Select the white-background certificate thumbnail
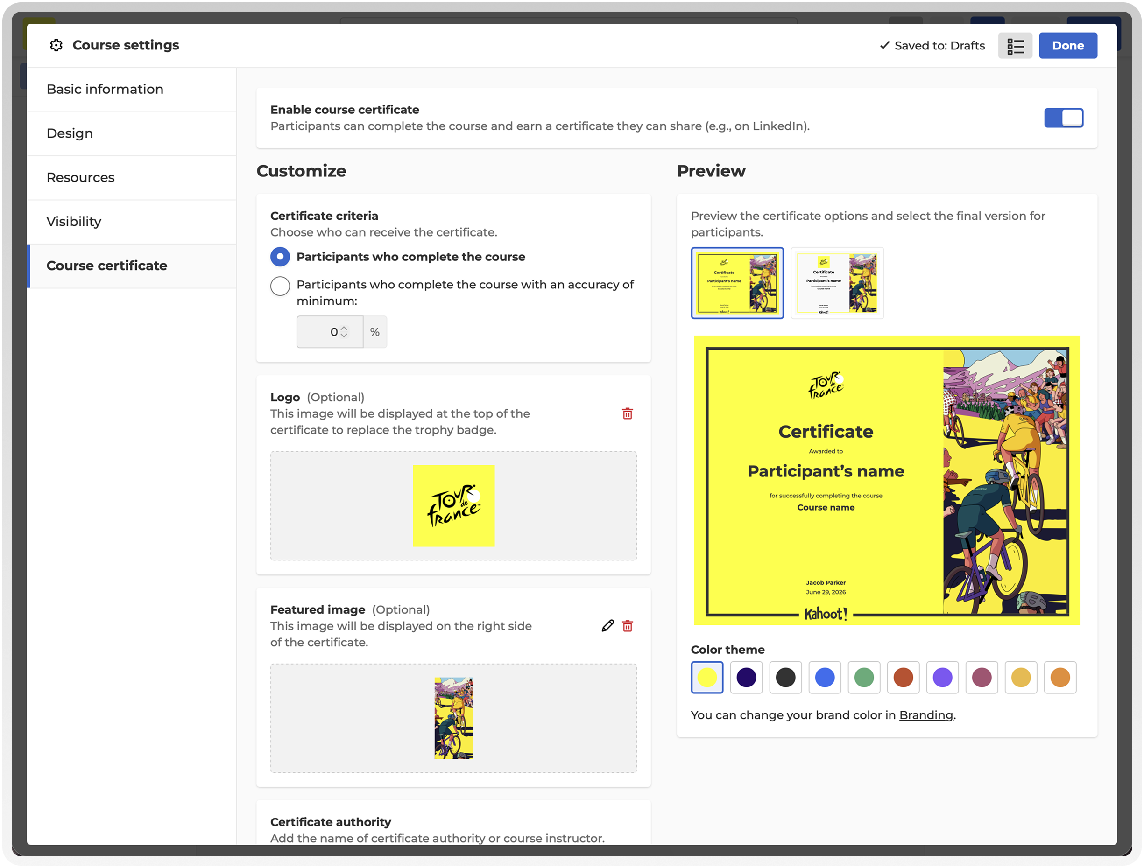This screenshot has height=868, width=1144. (837, 283)
